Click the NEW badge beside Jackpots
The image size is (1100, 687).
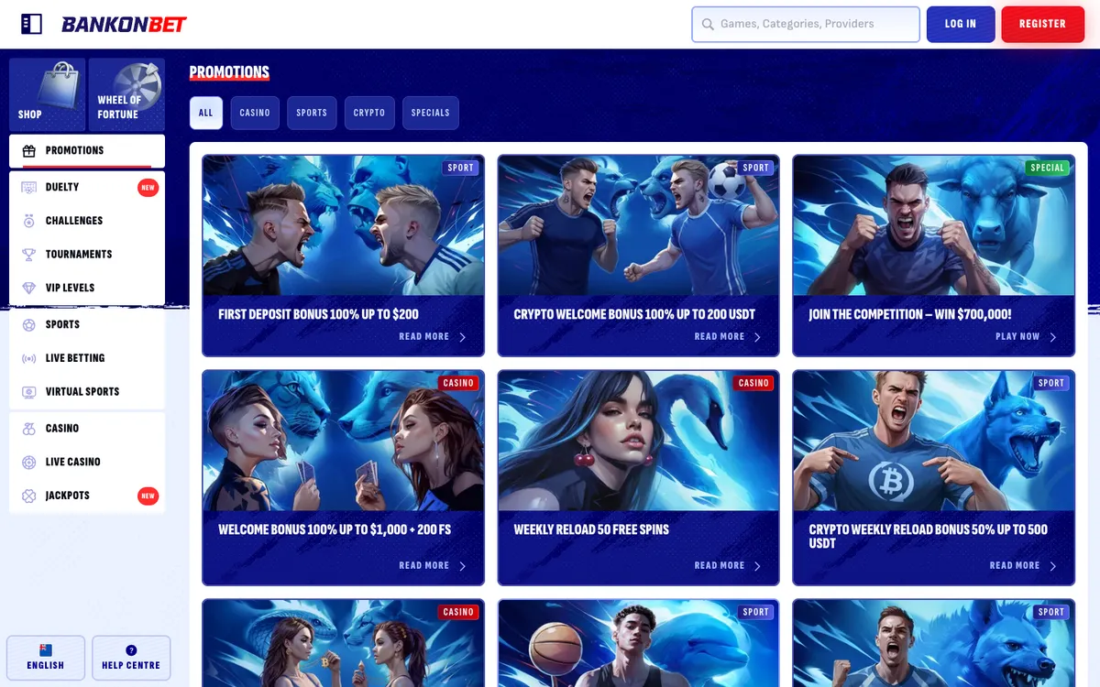148,496
